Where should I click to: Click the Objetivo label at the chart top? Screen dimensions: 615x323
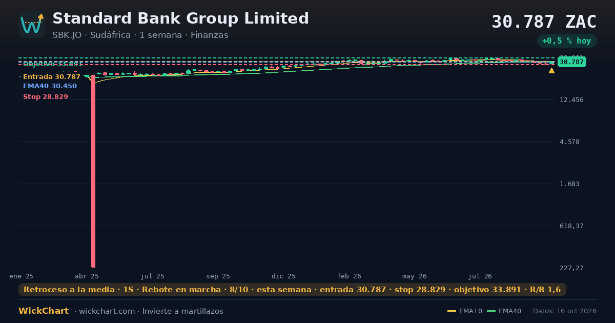tap(53, 64)
